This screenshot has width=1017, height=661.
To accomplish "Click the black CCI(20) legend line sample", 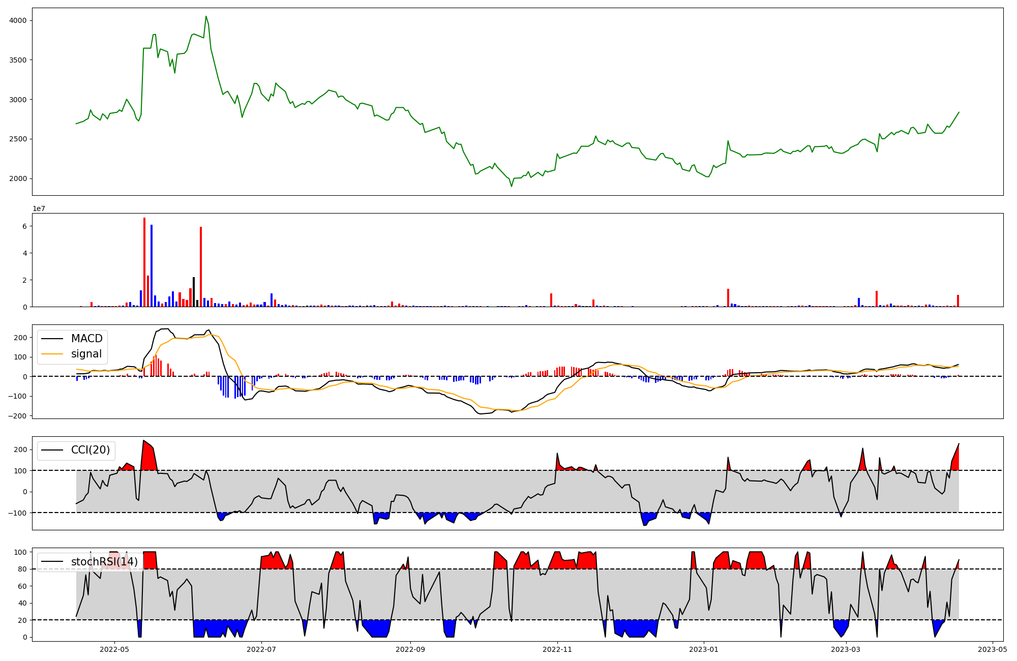I will [52, 450].
